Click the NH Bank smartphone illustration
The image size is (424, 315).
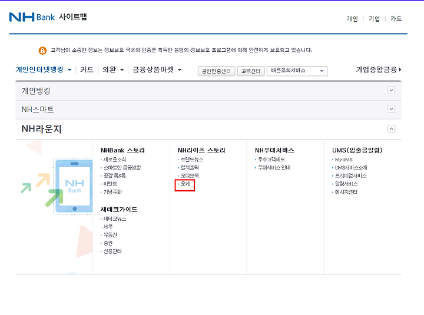pyautogui.click(x=74, y=186)
